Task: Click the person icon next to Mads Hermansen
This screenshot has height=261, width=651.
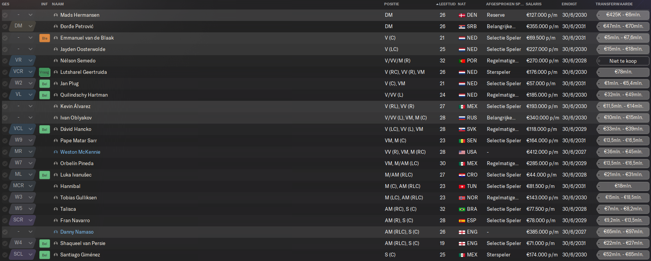Action: [56, 15]
